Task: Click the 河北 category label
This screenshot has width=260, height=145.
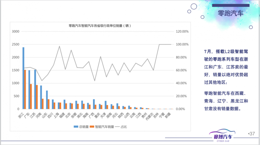Action: click(115, 115)
